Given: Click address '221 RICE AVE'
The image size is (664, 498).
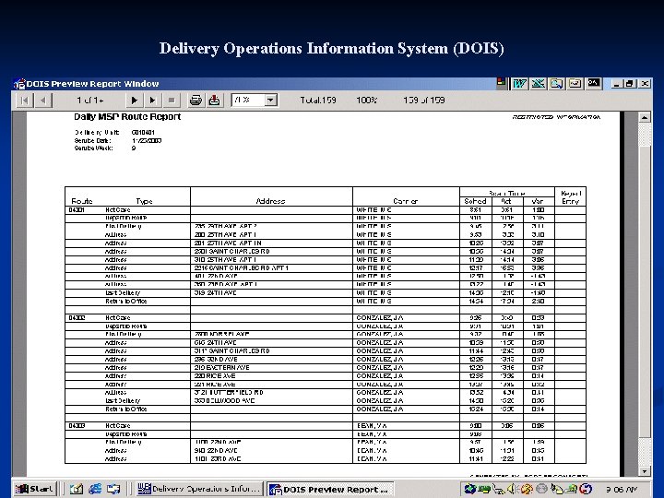Looking at the screenshot, I should [215, 385].
